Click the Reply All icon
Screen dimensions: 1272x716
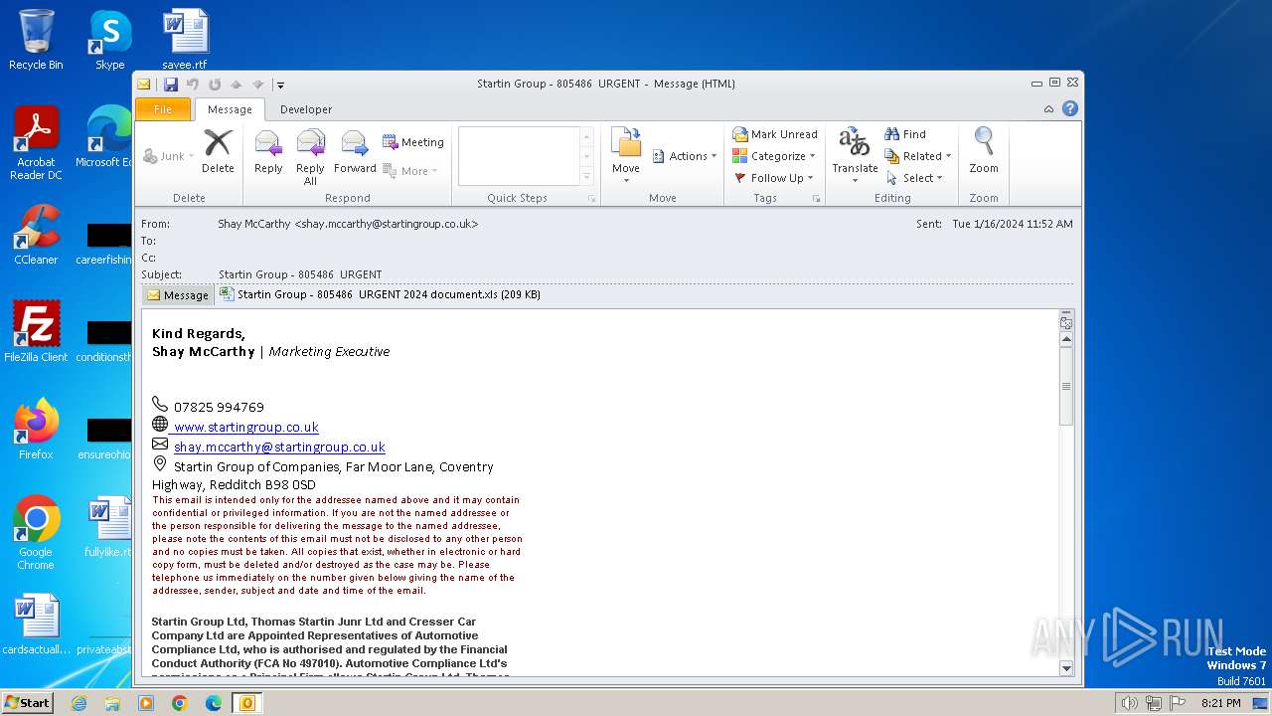click(x=310, y=158)
